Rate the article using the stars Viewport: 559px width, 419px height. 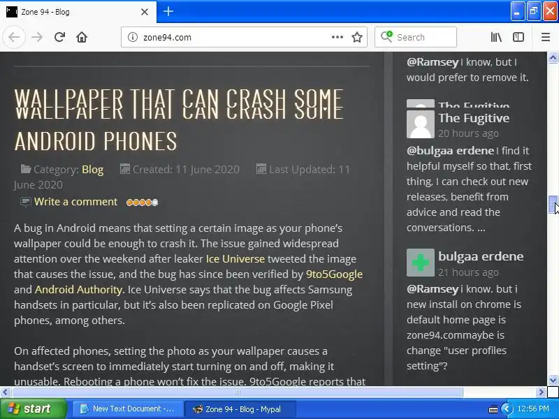coord(143,203)
